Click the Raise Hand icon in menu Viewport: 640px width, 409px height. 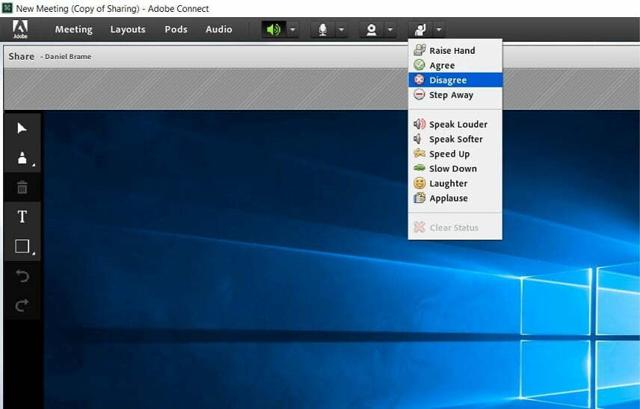click(x=419, y=50)
